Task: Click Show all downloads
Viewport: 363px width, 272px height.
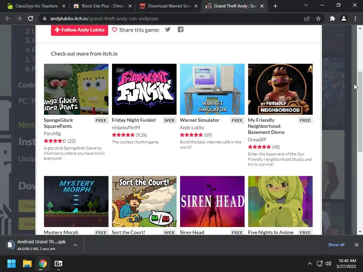Action: coord(336,244)
